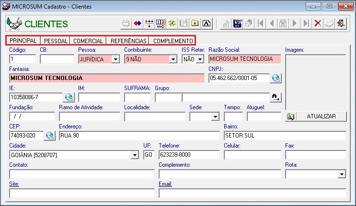Look up IE online with globe icon
This screenshot has height=206, width=356.
pyautogui.click(x=69, y=97)
